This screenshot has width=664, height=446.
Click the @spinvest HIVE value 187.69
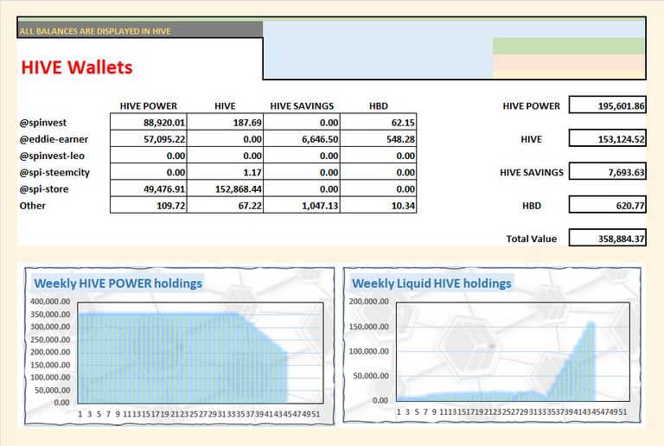(225, 122)
